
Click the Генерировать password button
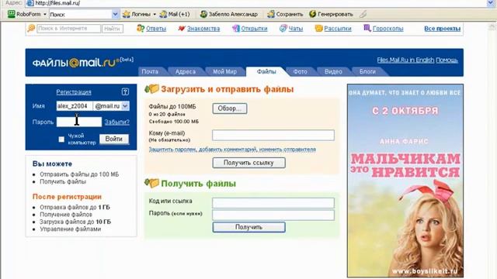[331, 14]
